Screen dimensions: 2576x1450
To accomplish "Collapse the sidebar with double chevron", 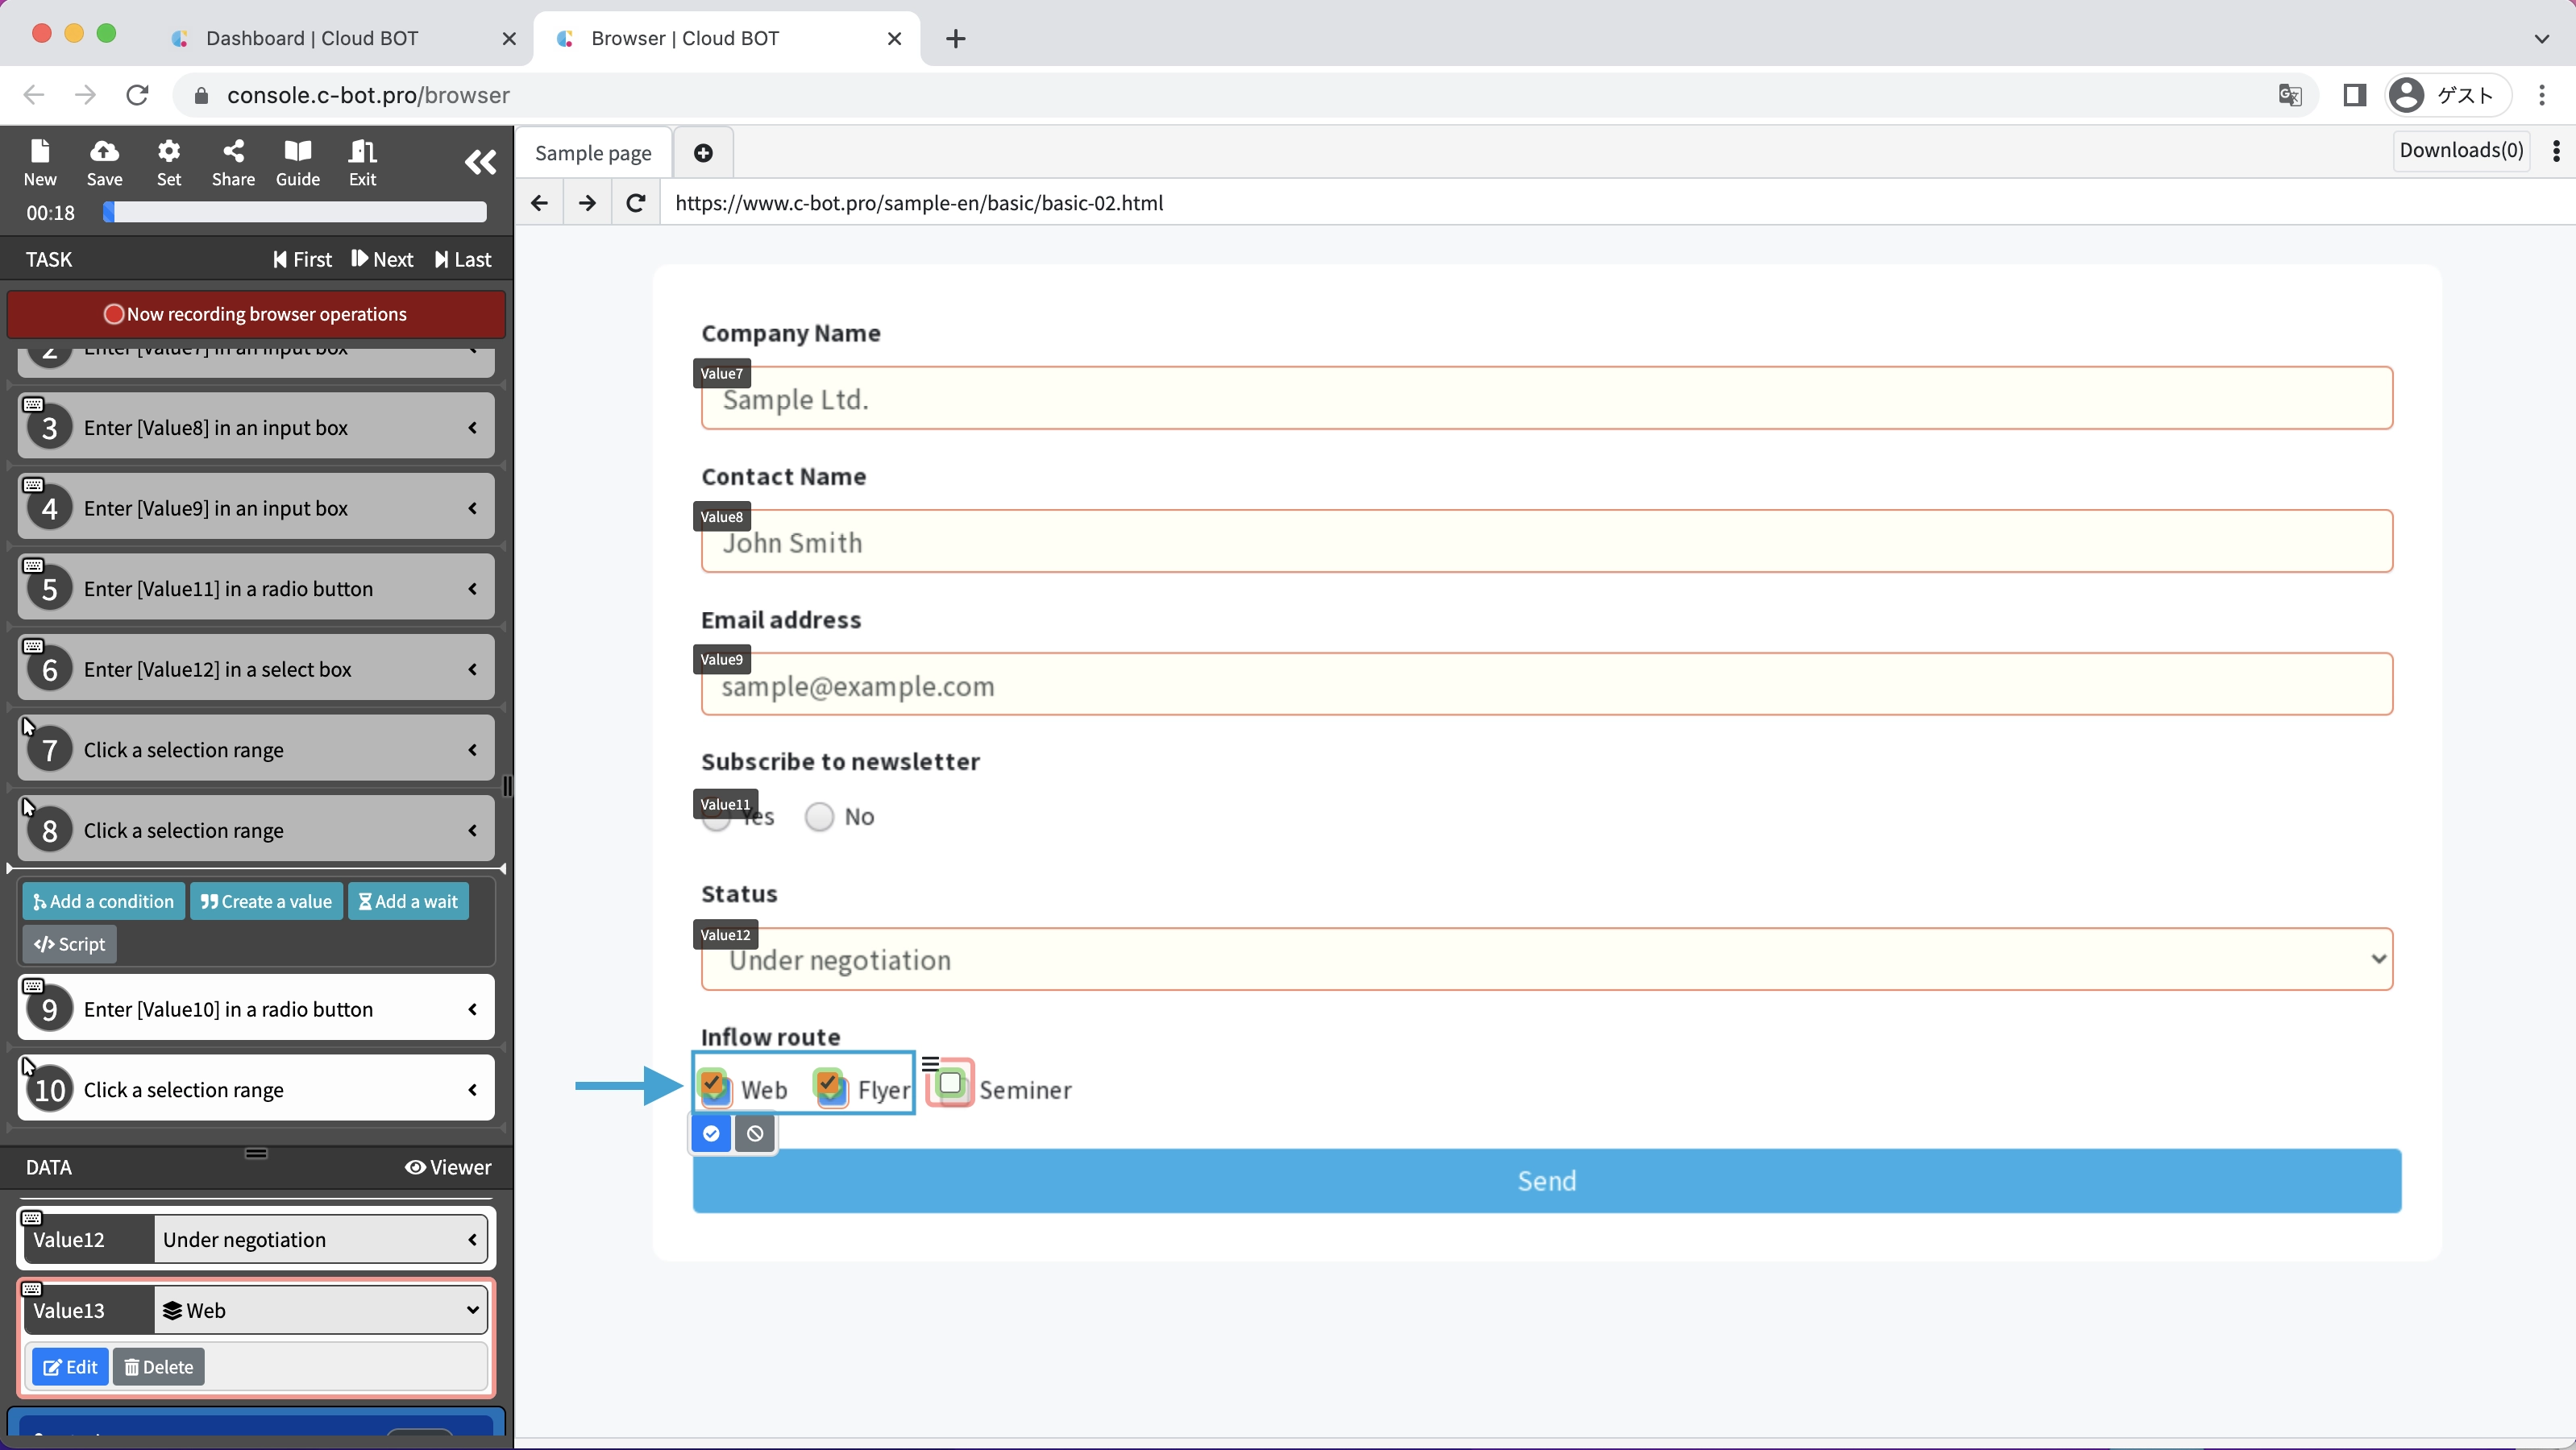I will [480, 162].
